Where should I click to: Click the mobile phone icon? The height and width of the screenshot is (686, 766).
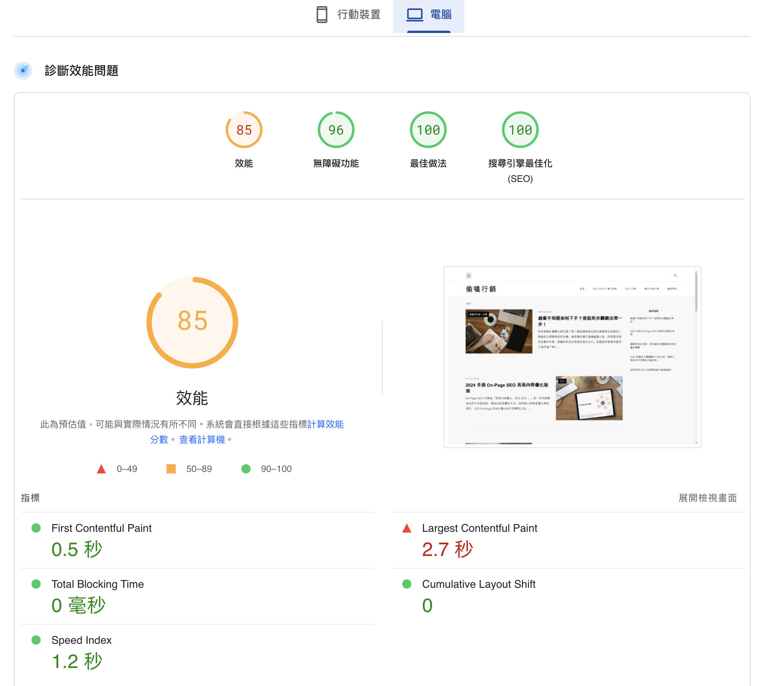point(322,15)
